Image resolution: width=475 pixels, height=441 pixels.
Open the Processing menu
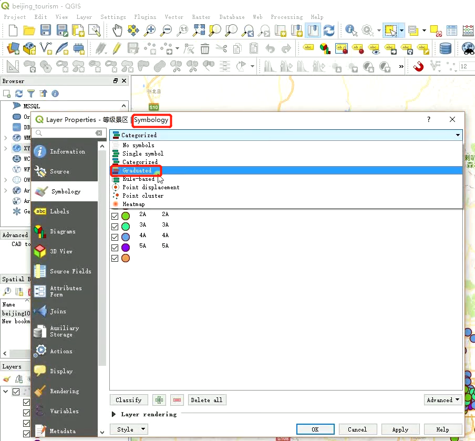(x=286, y=17)
